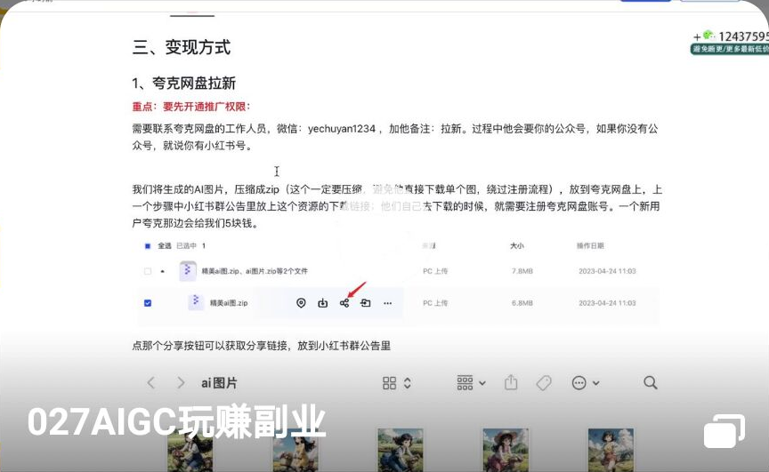Click the Finder share icon in toolbar
The image size is (769, 472).
coord(511,382)
